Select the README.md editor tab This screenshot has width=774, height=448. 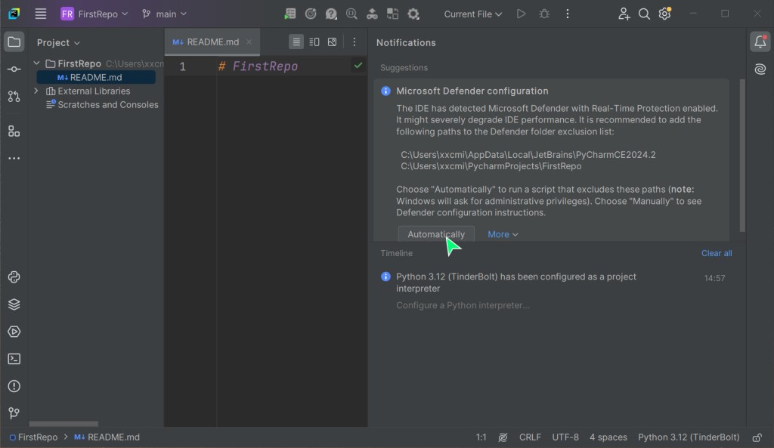coord(207,42)
